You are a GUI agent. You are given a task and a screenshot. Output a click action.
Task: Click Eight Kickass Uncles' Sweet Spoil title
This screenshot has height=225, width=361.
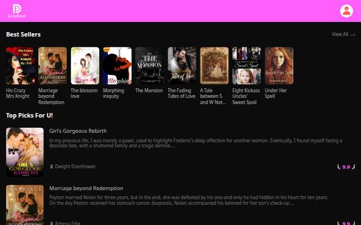tap(246, 96)
